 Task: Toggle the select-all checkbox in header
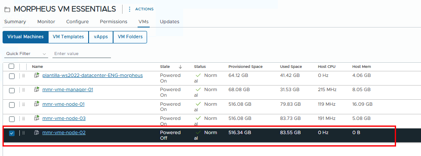12,66
